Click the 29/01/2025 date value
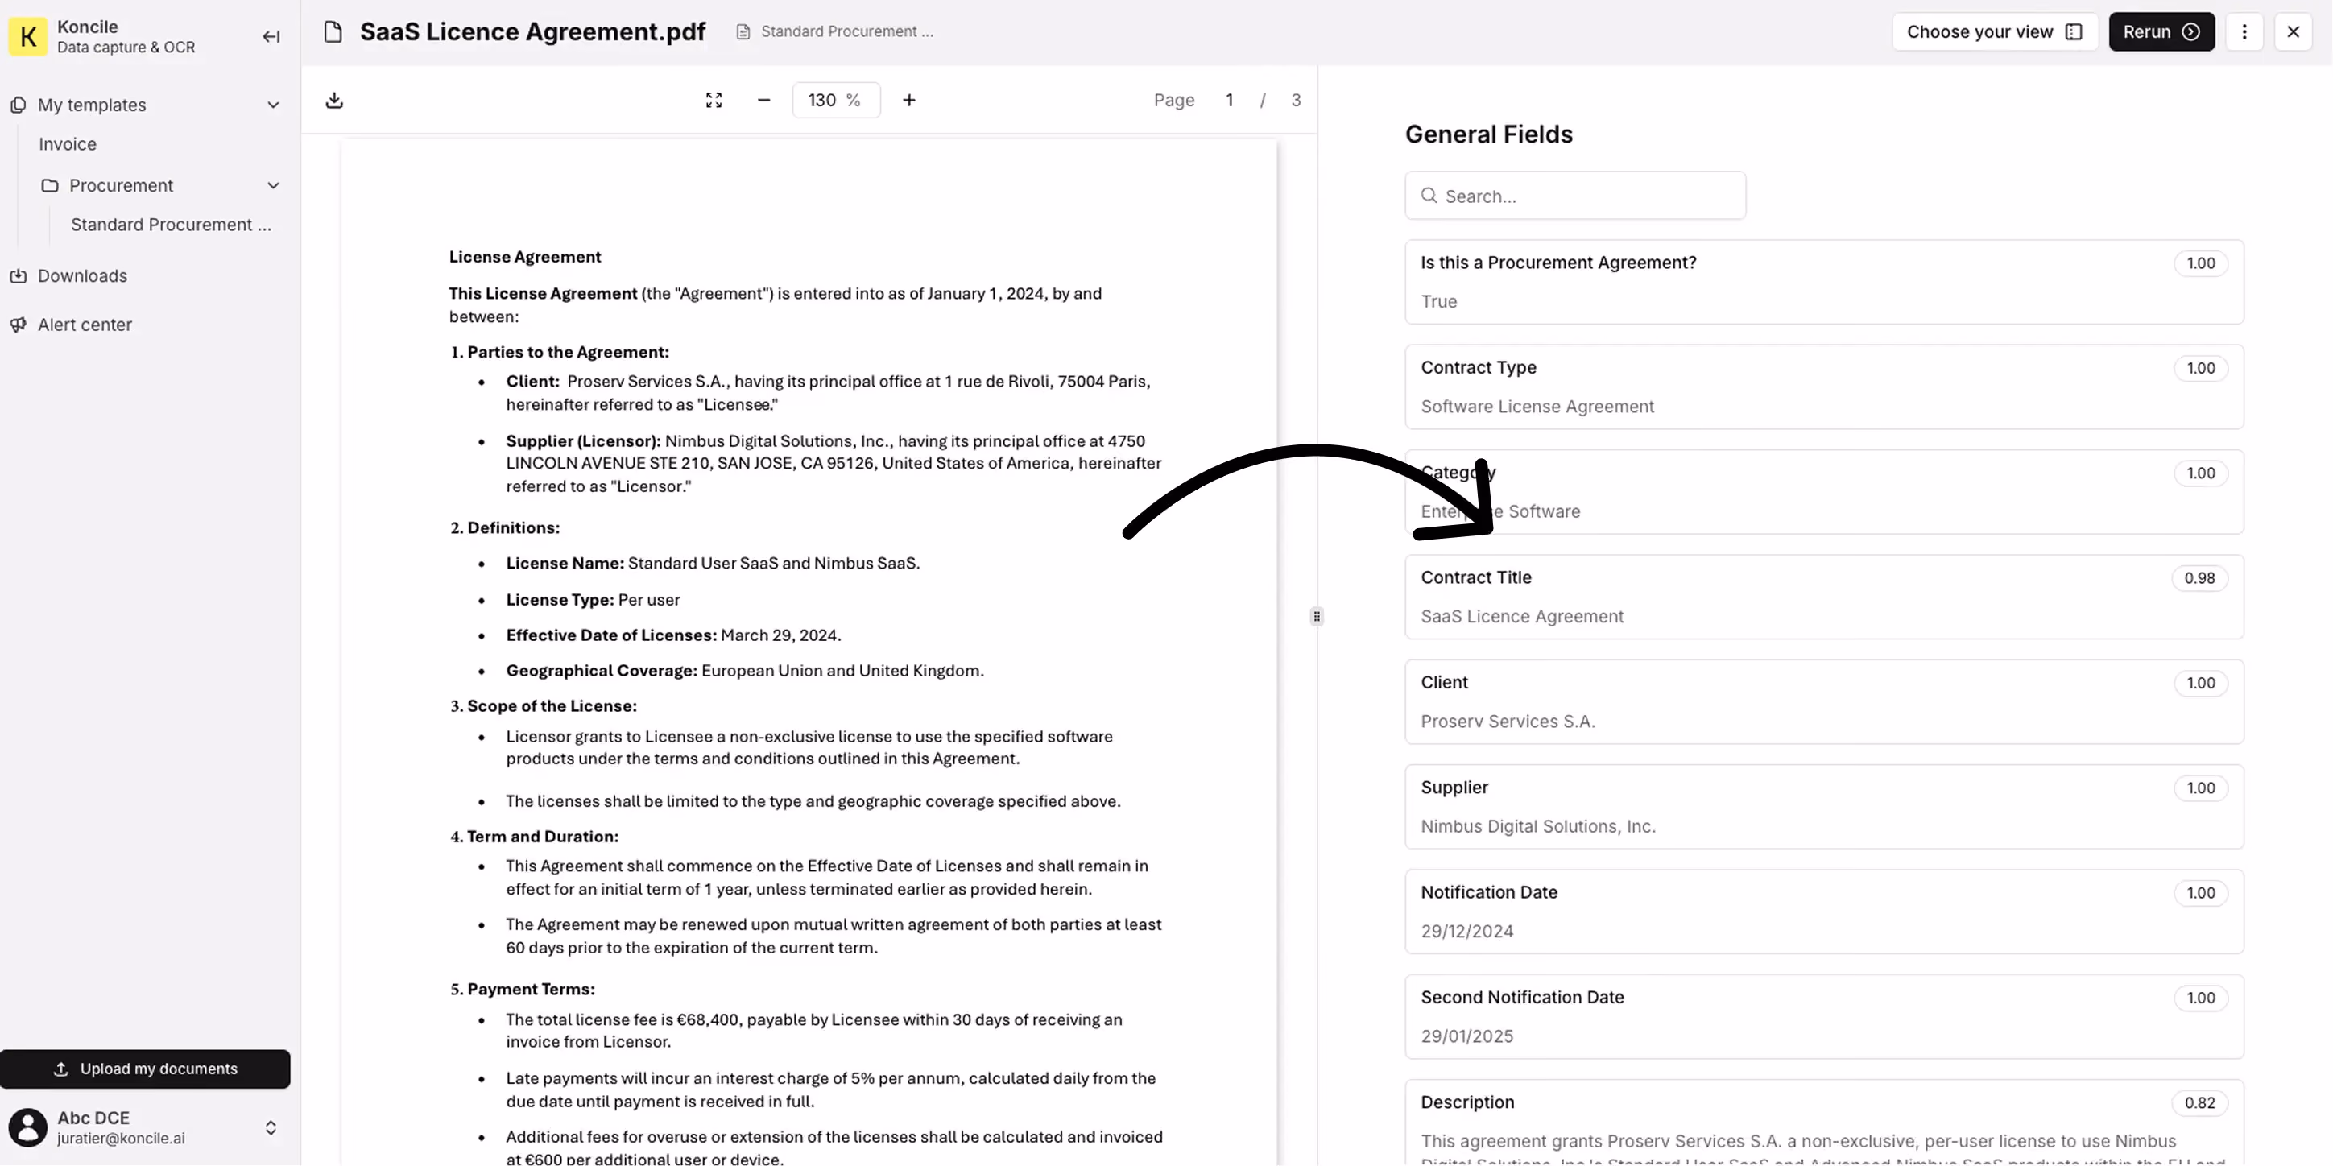 [x=1466, y=1037]
